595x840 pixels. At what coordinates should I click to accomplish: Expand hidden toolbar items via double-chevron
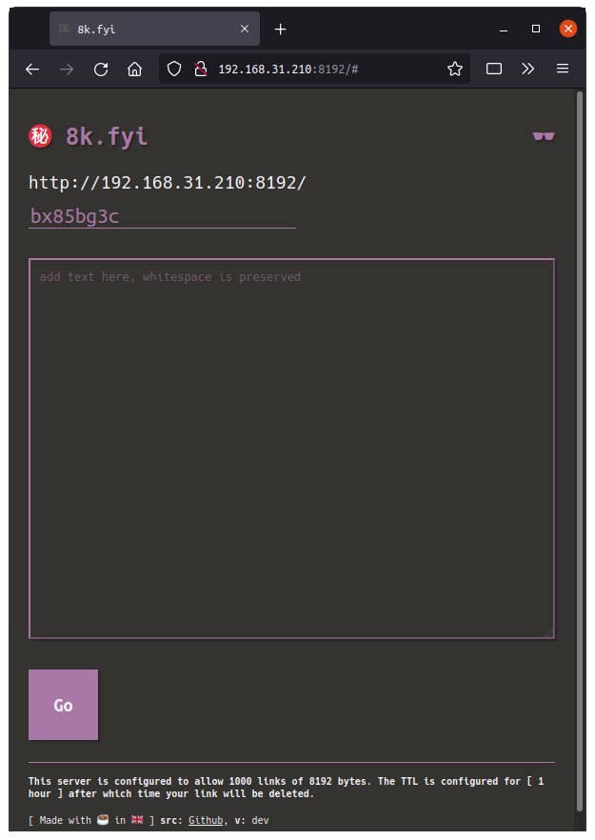[527, 69]
